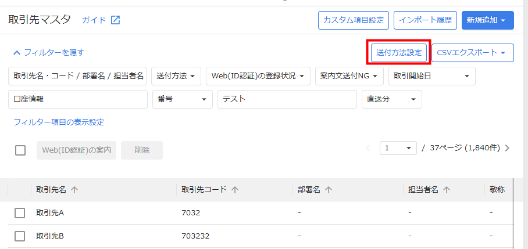Go to previous page chevron
This screenshot has height=249, width=528.
pyautogui.click(x=368, y=148)
